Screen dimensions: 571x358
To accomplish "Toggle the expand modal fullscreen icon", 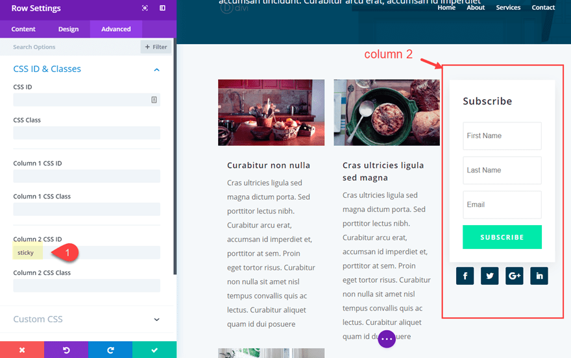I will click(x=145, y=8).
